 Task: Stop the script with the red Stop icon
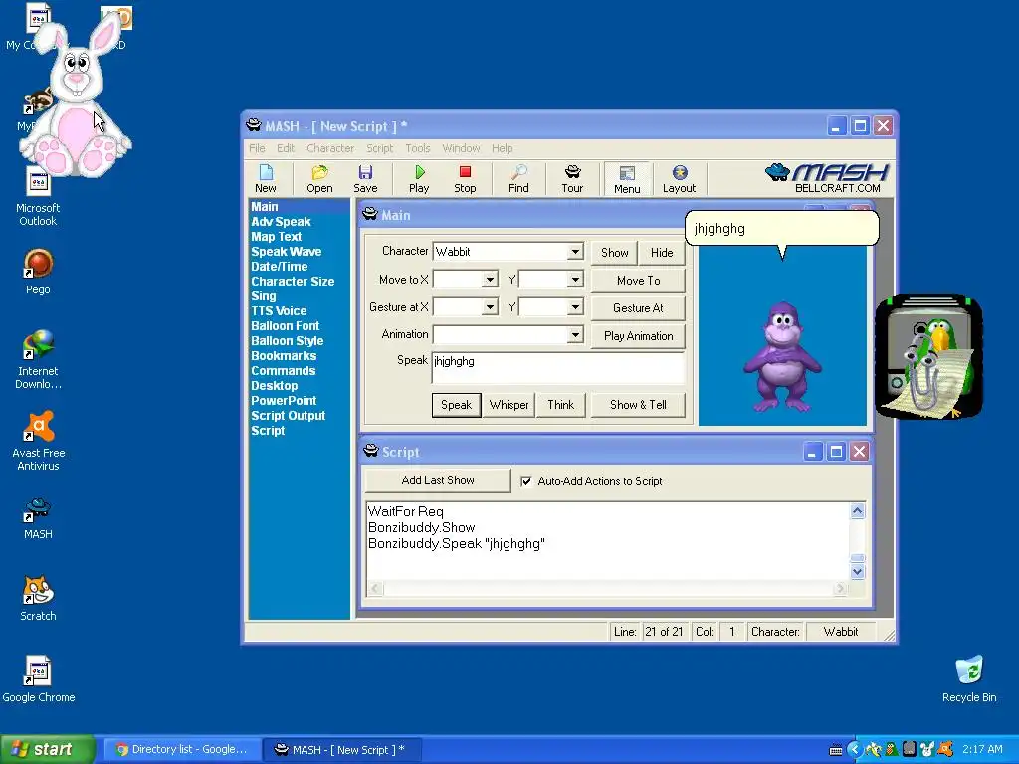click(x=465, y=179)
